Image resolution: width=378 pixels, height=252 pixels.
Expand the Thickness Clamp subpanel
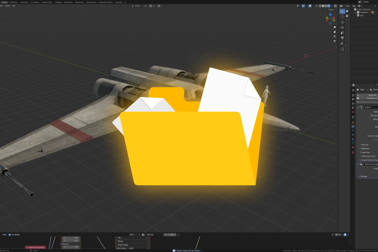click(368, 156)
